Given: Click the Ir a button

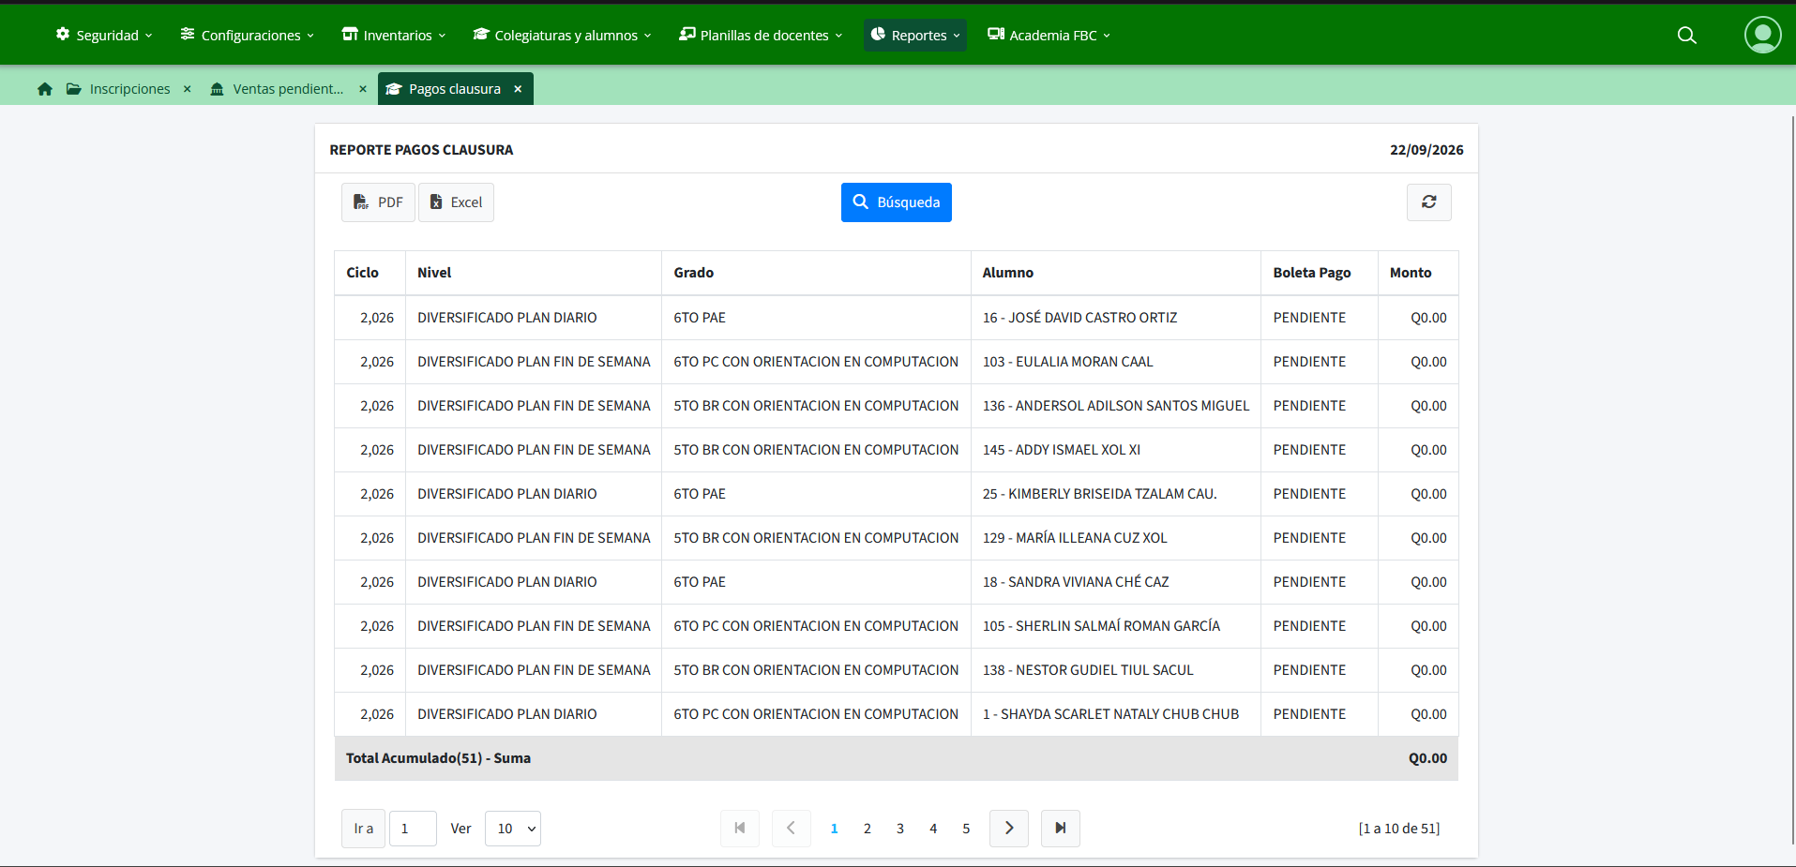Looking at the screenshot, I should [363, 829].
